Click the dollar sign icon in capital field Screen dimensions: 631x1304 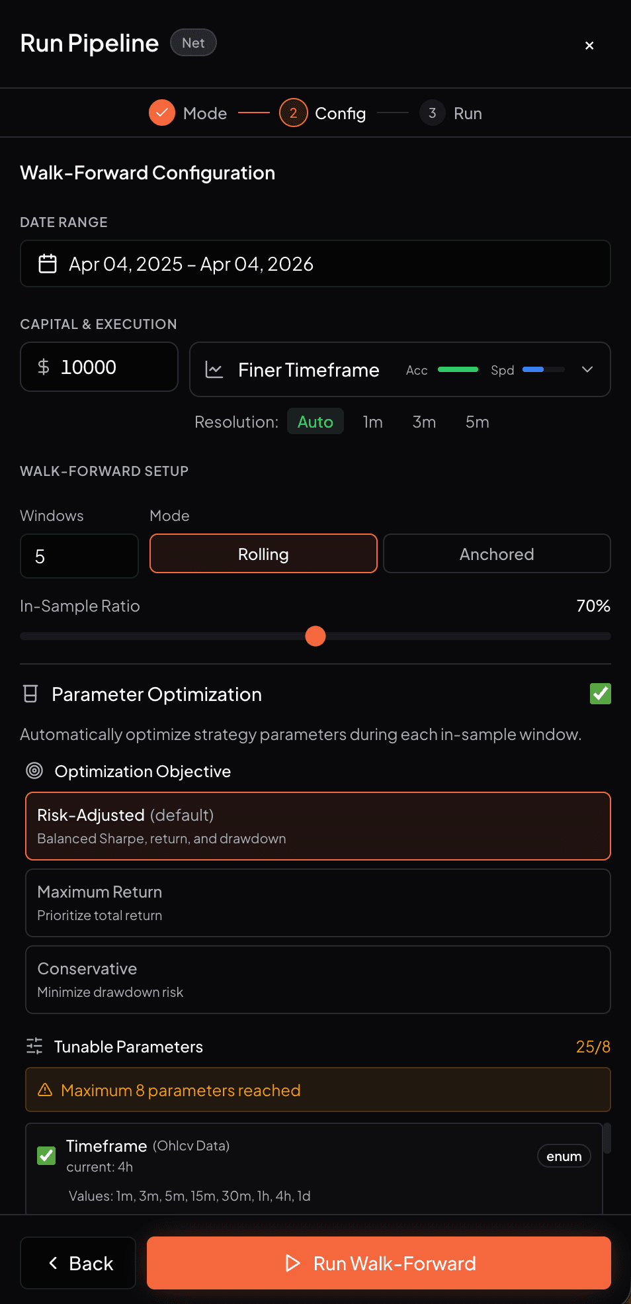point(44,367)
